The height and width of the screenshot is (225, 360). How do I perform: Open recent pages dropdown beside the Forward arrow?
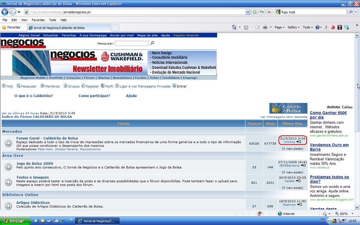(19, 12)
